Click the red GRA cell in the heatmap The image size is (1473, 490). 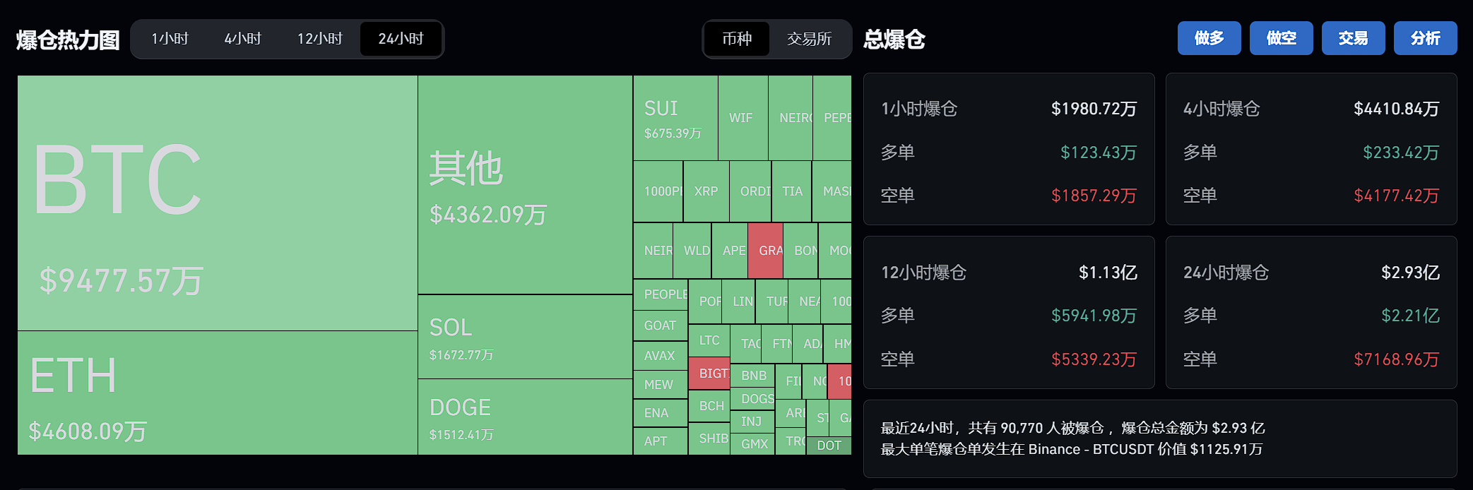click(764, 251)
